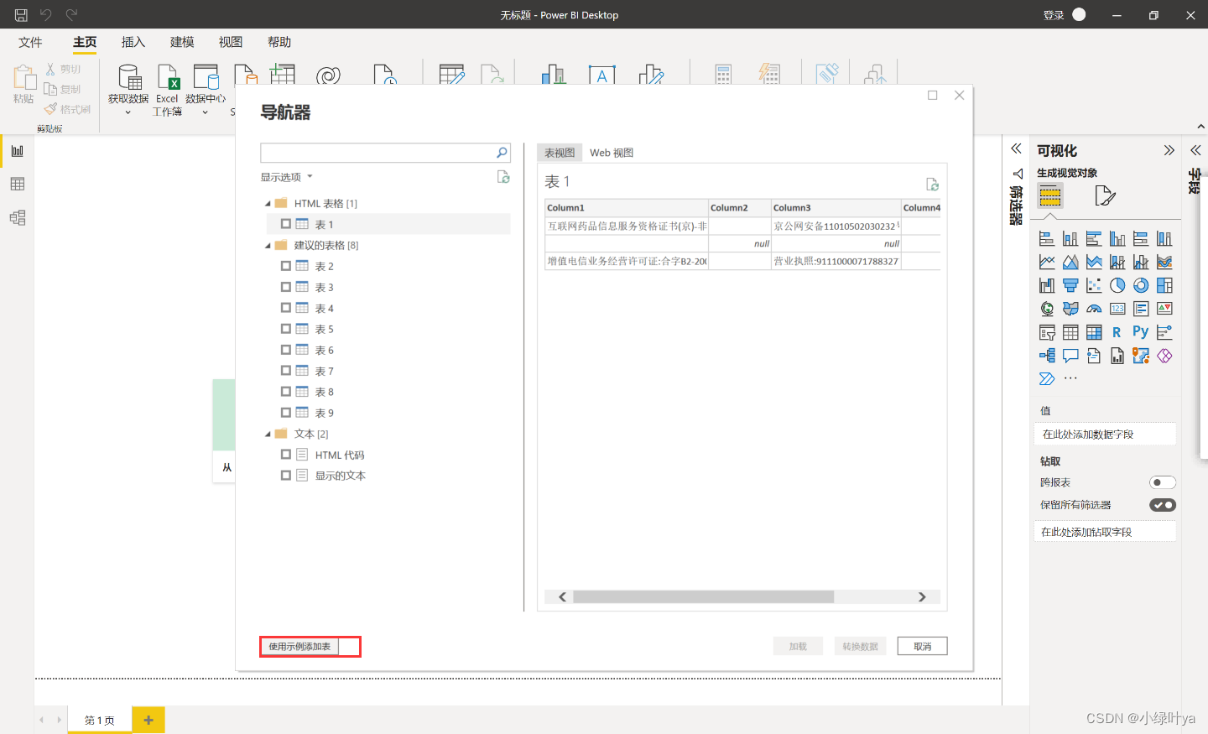1208x734 pixels.
Task: Click the preview horizontal scrollbar thumb
Action: (x=703, y=596)
